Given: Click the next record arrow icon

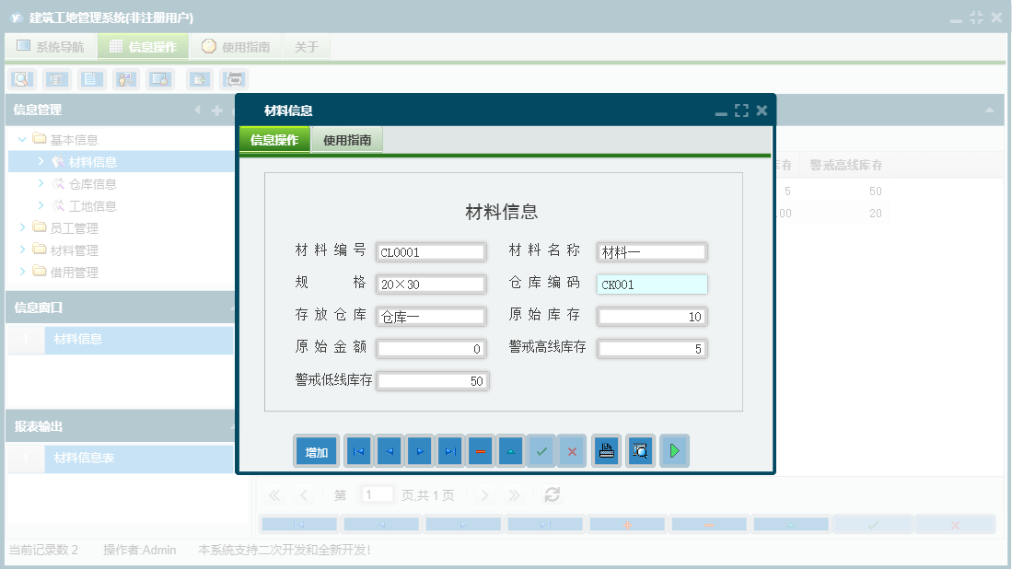Looking at the screenshot, I should tap(419, 450).
